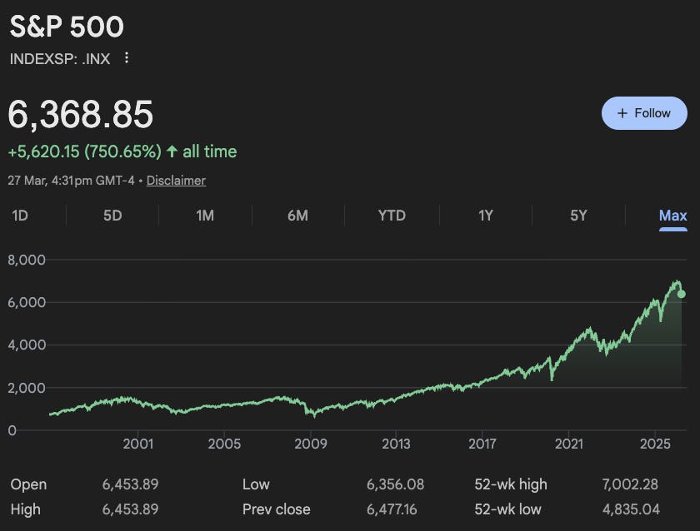Image resolution: width=700 pixels, height=531 pixels.
Task: Click the current-price dot at chart end
Action: click(682, 294)
